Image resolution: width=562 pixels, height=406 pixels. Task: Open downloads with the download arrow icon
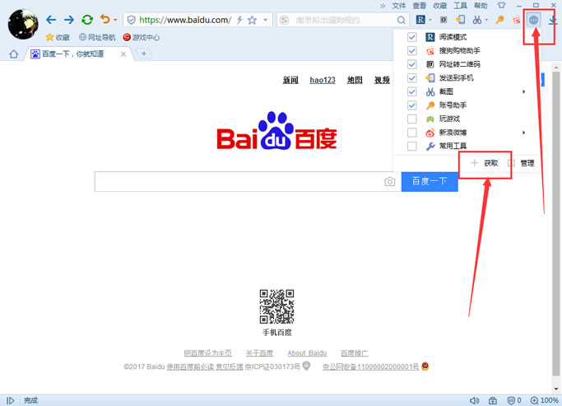[553, 20]
